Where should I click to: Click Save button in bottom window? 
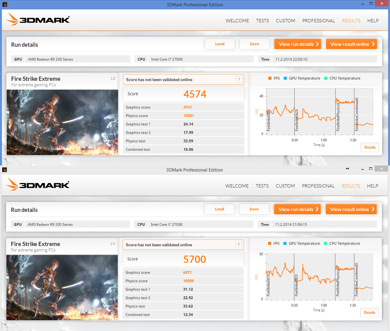pos(254,209)
